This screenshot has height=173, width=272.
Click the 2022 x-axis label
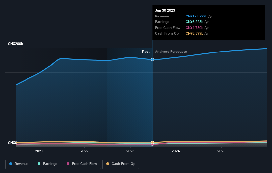pyautogui.click(x=84, y=151)
